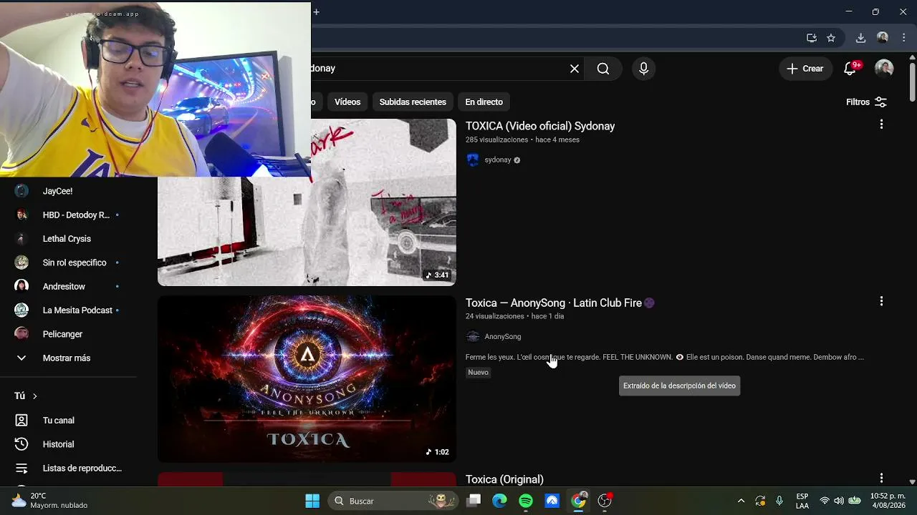Screen dimensions: 917x515
Task: Go to the sydonay channel name
Action: click(x=498, y=160)
